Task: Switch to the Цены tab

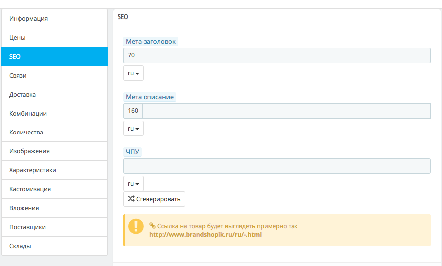Action: click(54, 38)
